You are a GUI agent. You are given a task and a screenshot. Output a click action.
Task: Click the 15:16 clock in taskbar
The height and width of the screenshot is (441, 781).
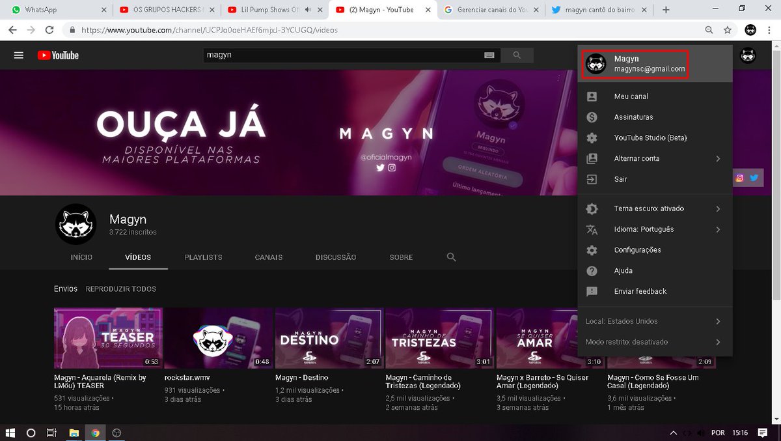pos(739,433)
